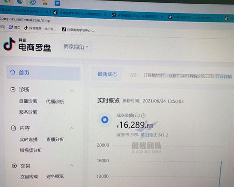Click the 16000 chart axis label
Image resolution: width=234 pixels, height=187 pixels.
tap(103, 161)
